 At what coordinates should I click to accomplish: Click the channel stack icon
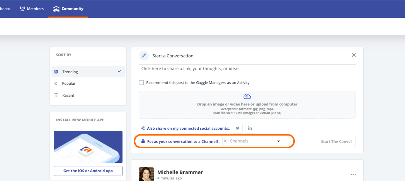[x=143, y=141]
